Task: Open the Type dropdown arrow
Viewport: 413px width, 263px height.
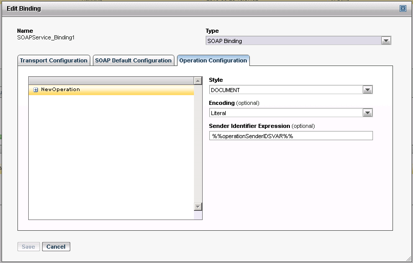Action: [386, 41]
